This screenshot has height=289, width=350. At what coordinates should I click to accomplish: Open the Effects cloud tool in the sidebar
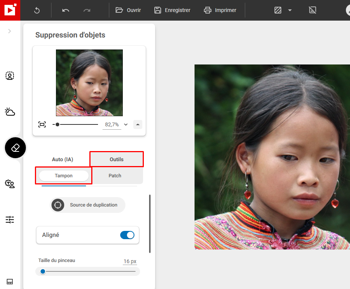coord(10,112)
